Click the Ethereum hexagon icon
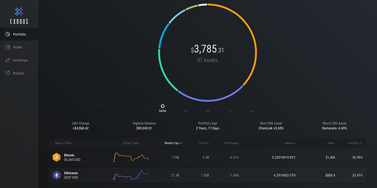Screen dimensions: 377x188 coord(57,175)
